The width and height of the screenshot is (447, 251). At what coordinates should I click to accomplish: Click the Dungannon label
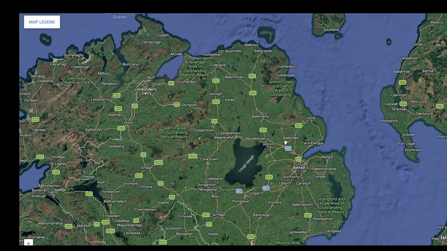pyautogui.click(x=207, y=185)
